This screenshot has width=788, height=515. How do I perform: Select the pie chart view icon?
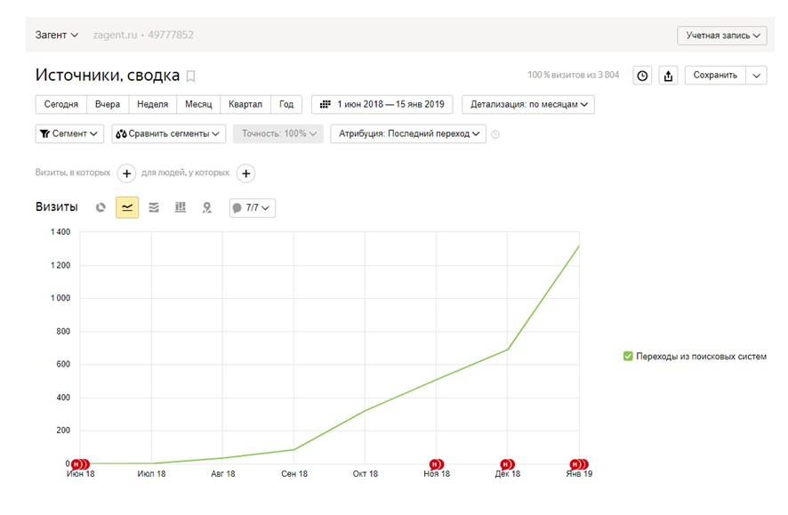[101, 207]
